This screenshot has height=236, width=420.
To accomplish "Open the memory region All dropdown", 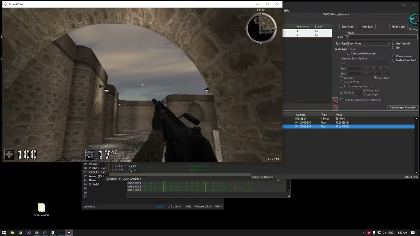I will click(366, 64).
